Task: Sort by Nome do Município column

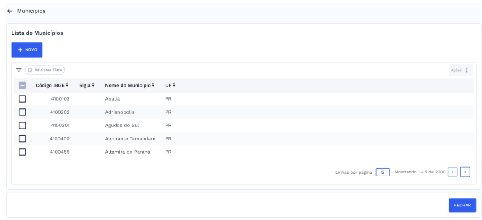Action: coord(130,85)
